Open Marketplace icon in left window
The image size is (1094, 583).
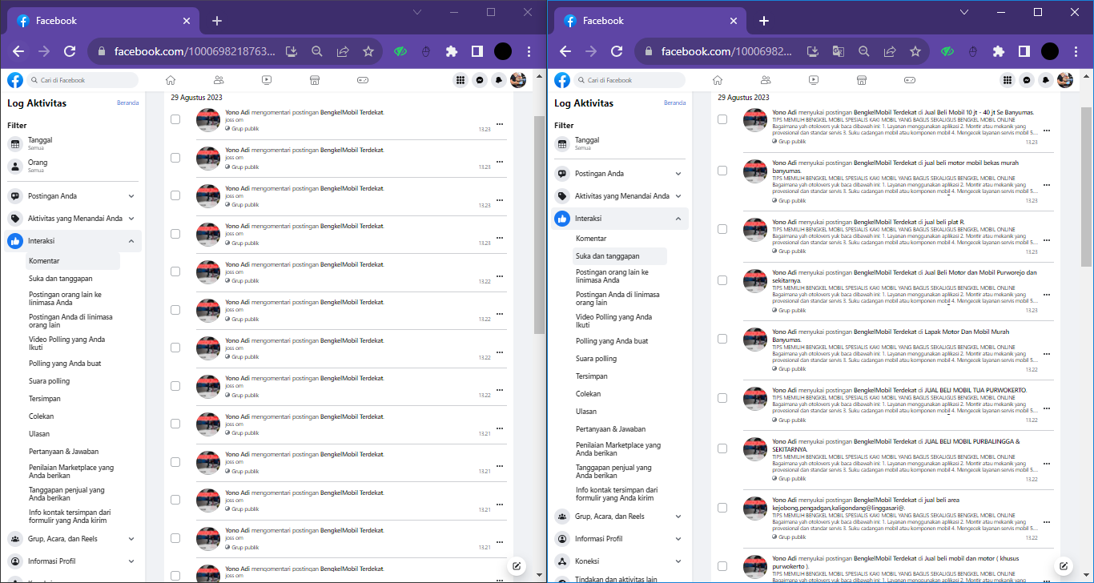coord(315,80)
